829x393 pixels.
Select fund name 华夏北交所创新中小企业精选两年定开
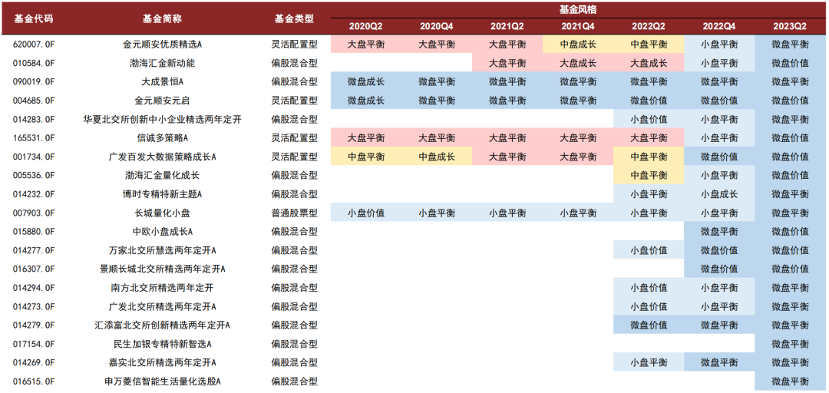pos(163,120)
